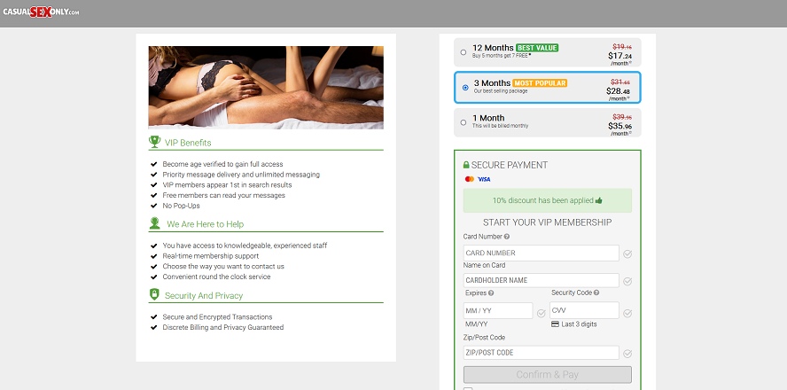This screenshot has width=787, height=390.
Task: Click the 'Last 3 digits' hint text
Action: click(580, 324)
